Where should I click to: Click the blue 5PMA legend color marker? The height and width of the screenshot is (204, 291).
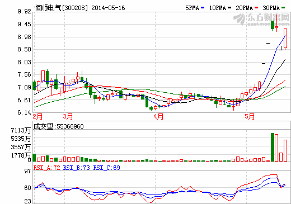pos(203,8)
